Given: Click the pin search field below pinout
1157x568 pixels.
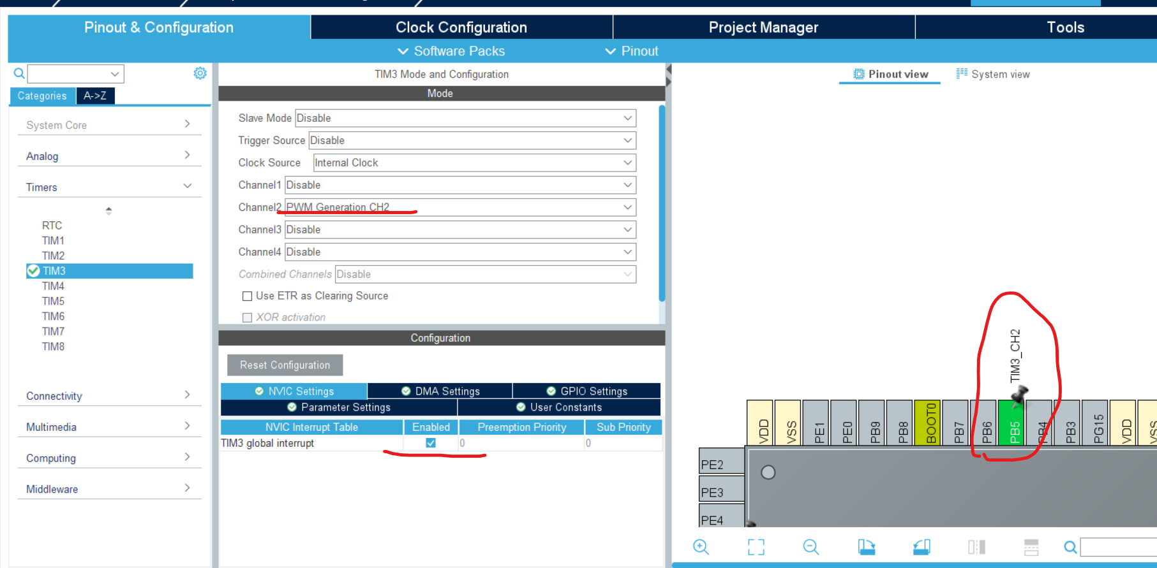Looking at the screenshot, I should 1118,547.
